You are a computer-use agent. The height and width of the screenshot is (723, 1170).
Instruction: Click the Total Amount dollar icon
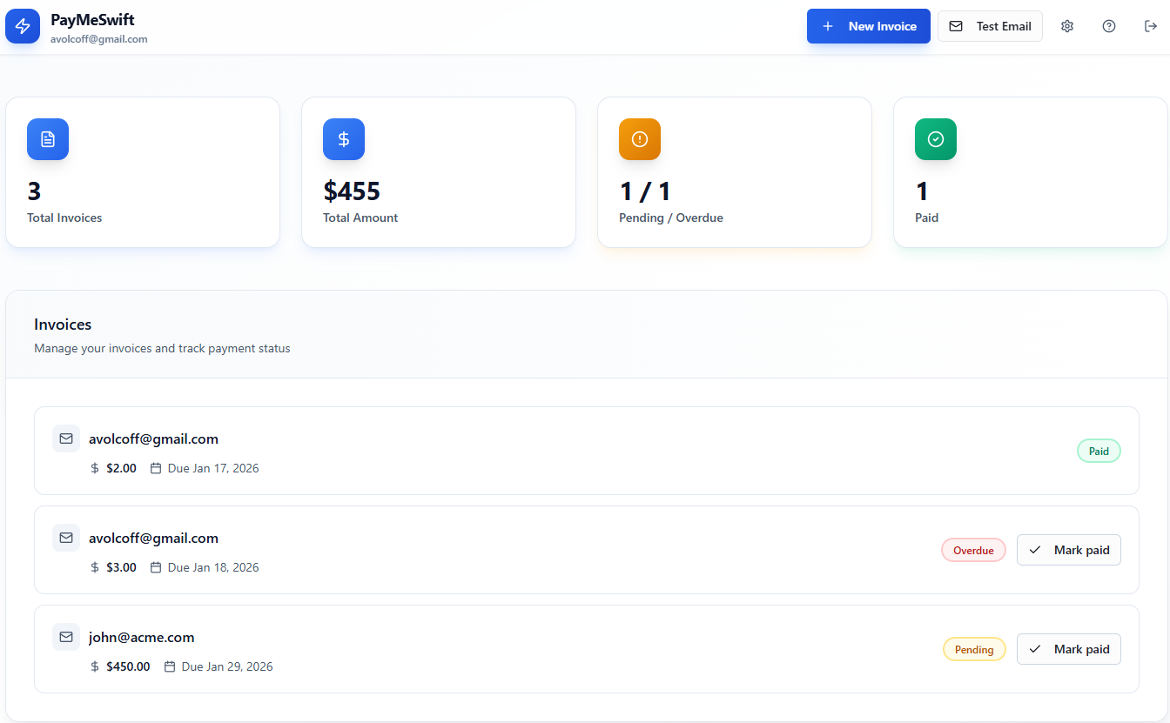[344, 139]
